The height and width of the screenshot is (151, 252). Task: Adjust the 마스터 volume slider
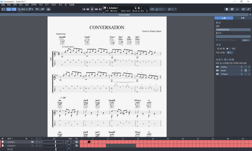[53, 149]
